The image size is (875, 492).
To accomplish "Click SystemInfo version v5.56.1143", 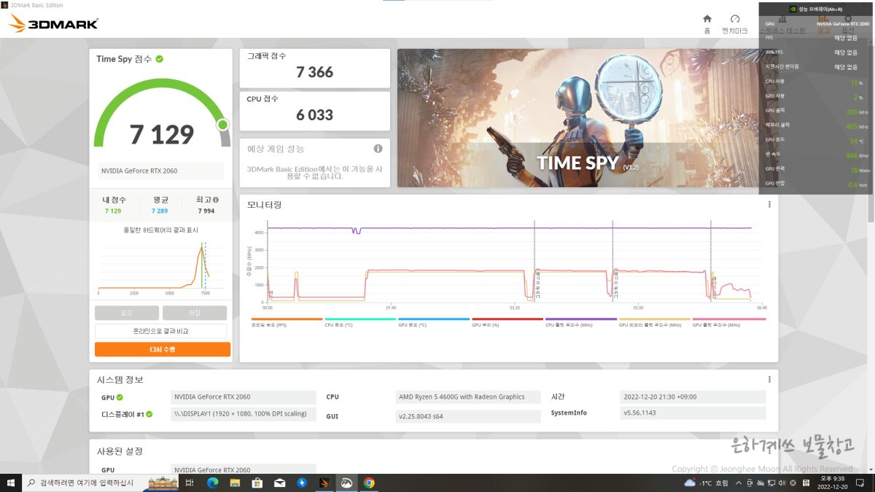I will pos(693,413).
